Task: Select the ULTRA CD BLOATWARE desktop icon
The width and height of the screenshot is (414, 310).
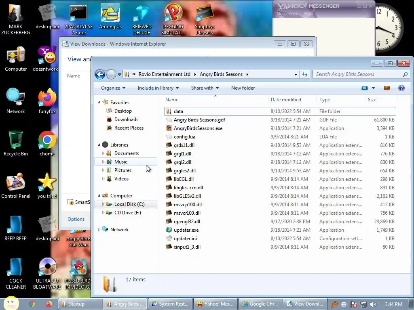Action: (47, 274)
